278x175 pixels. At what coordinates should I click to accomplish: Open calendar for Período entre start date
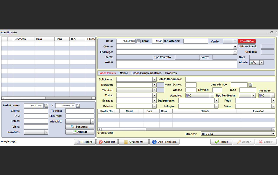(46, 106)
